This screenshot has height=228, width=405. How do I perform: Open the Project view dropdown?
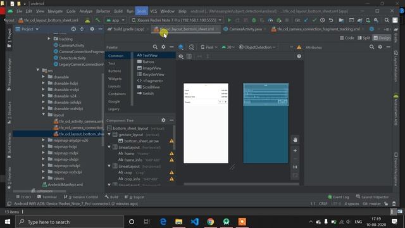pos(27,29)
